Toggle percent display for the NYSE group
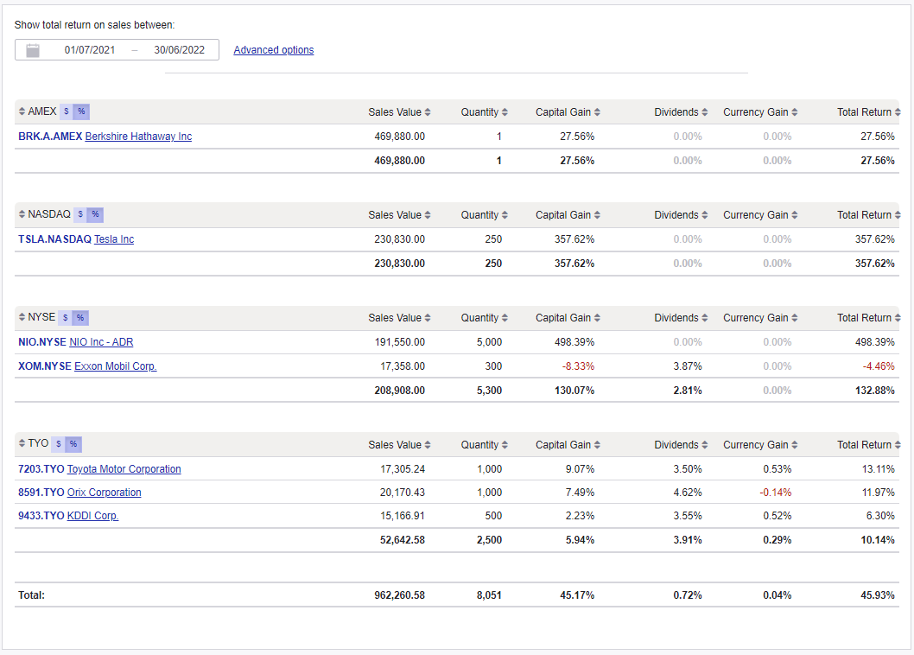Screen dimensions: 914x655 (x=79, y=317)
